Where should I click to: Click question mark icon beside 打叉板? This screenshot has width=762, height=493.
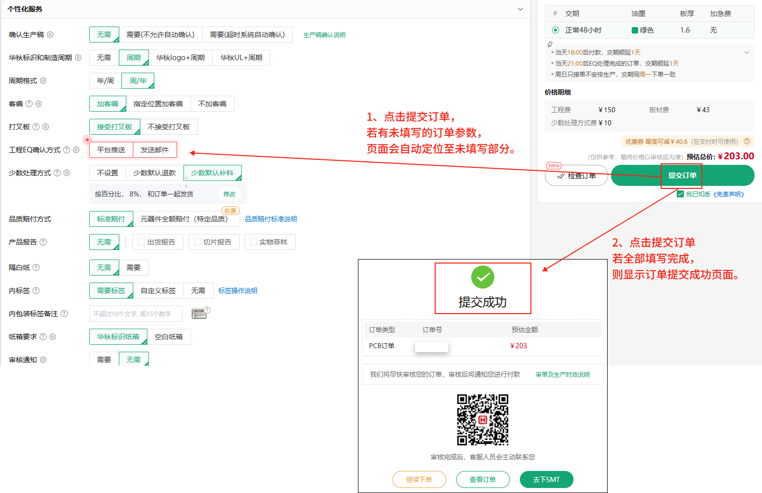tap(36, 127)
